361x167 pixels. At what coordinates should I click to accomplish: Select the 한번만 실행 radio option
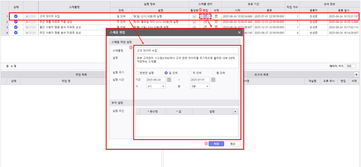click(137, 73)
